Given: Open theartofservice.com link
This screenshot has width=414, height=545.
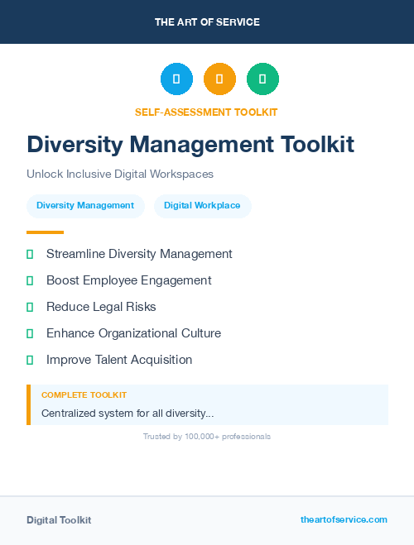Looking at the screenshot, I should (344, 519).
